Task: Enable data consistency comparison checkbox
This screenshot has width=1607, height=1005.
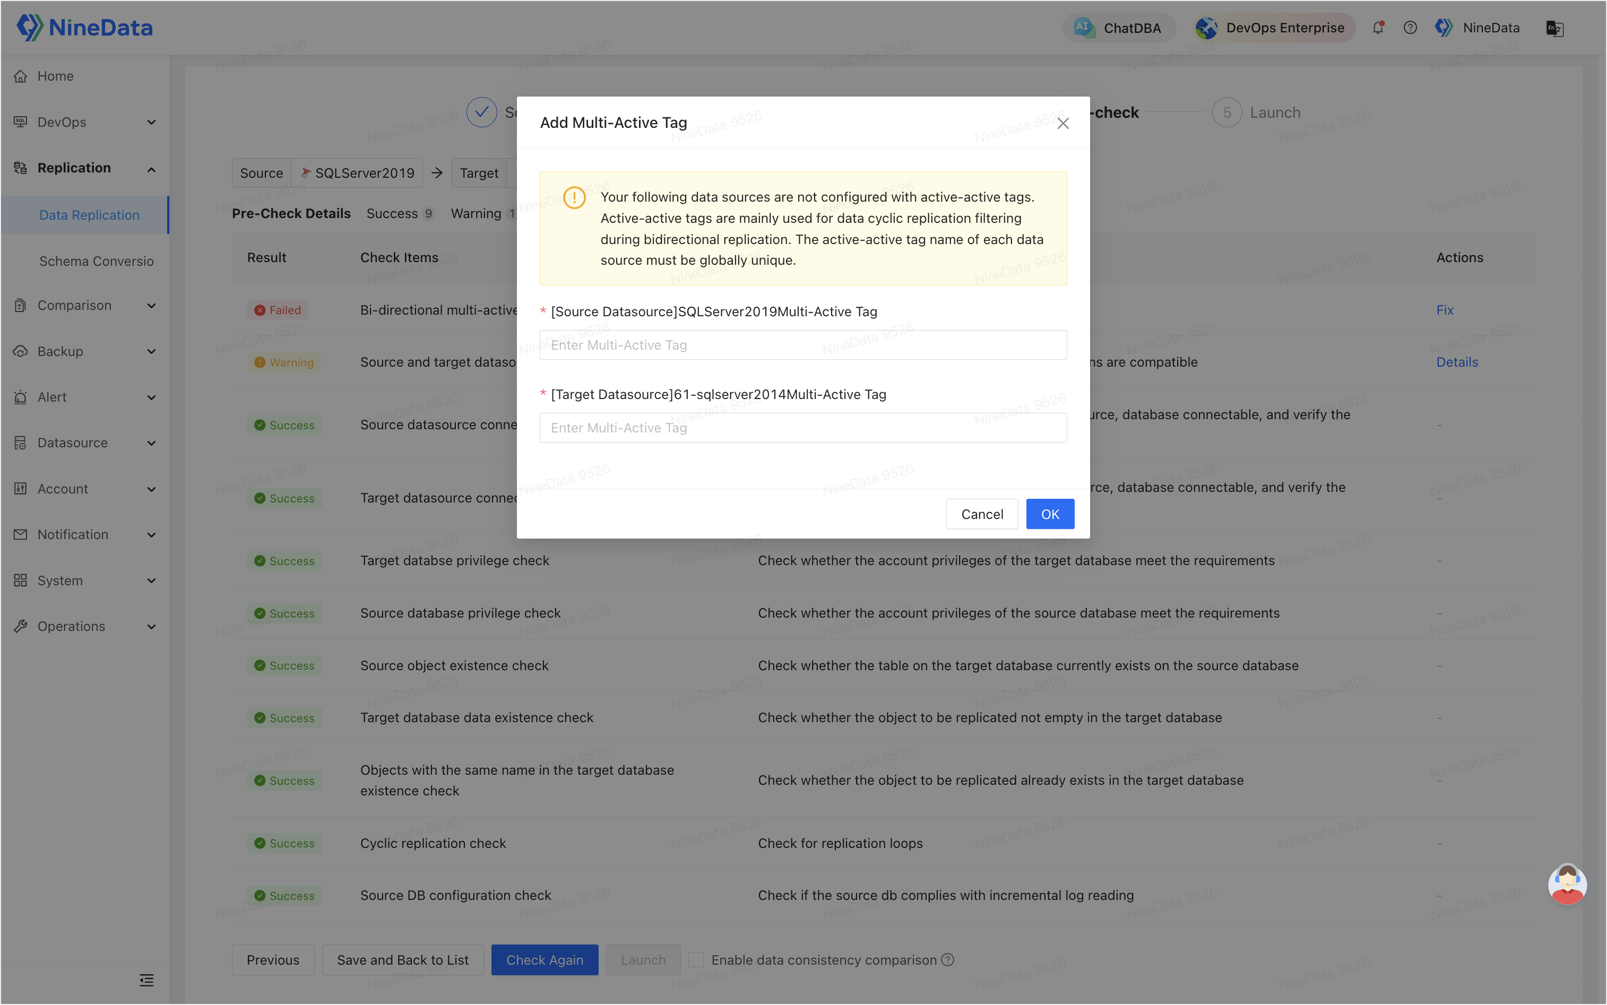Action: (x=696, y=960)
